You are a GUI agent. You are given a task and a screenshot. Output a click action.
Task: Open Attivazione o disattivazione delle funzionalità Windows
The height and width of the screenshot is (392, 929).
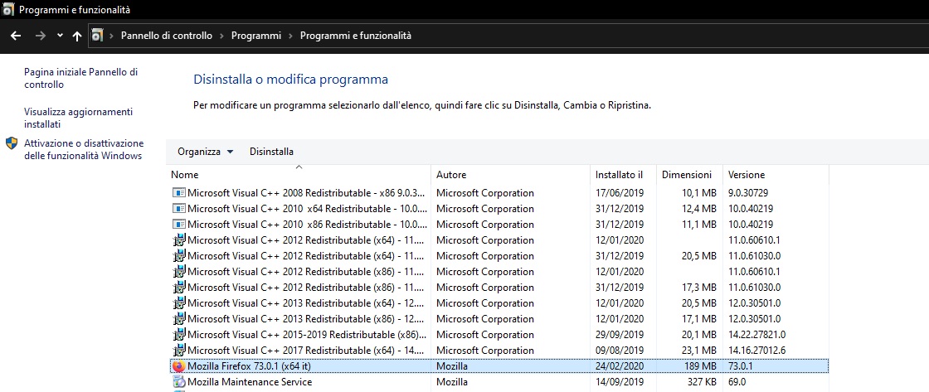[84, 150]
